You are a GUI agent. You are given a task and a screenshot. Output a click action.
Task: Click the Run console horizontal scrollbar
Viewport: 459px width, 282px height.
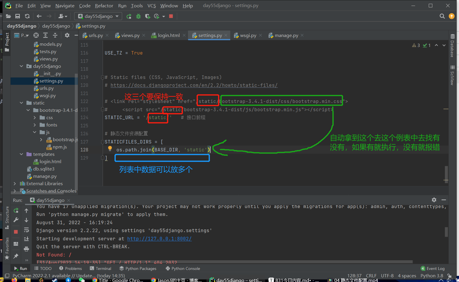coord(224,262)
